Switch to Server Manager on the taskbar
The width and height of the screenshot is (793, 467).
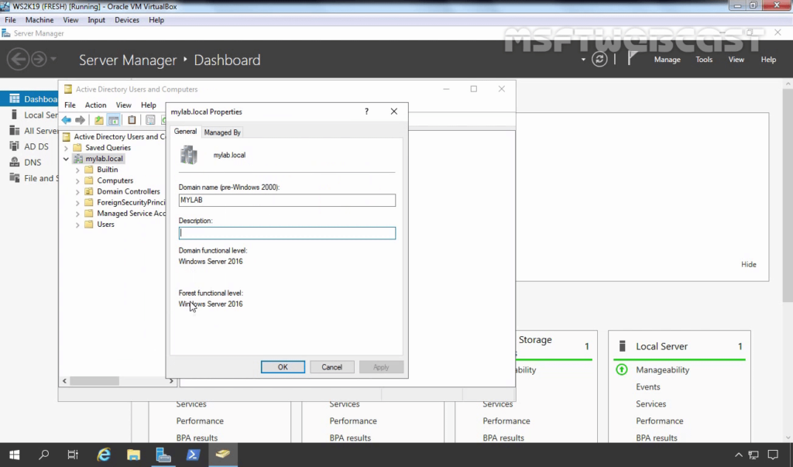163,455
